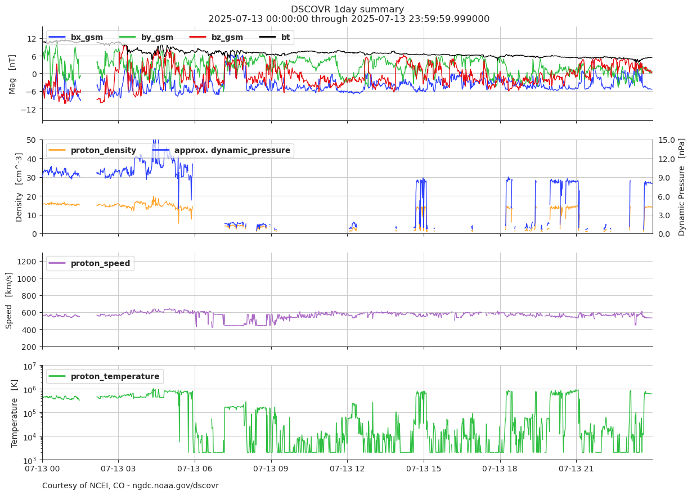The height and width of the screenshot is (495, 692).
Task: Click the by_gsm legend label
Action: [157, 38]
